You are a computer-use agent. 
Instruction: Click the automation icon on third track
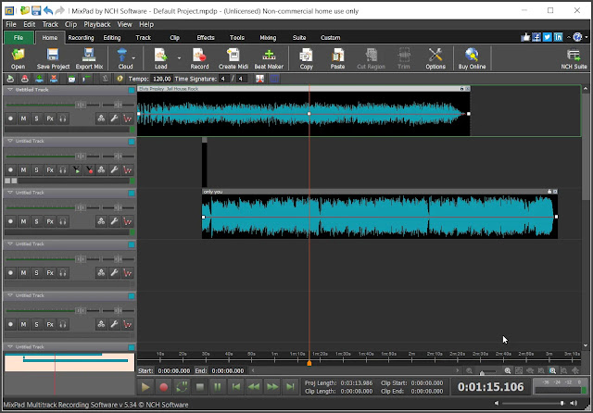[x=128, y=221]
